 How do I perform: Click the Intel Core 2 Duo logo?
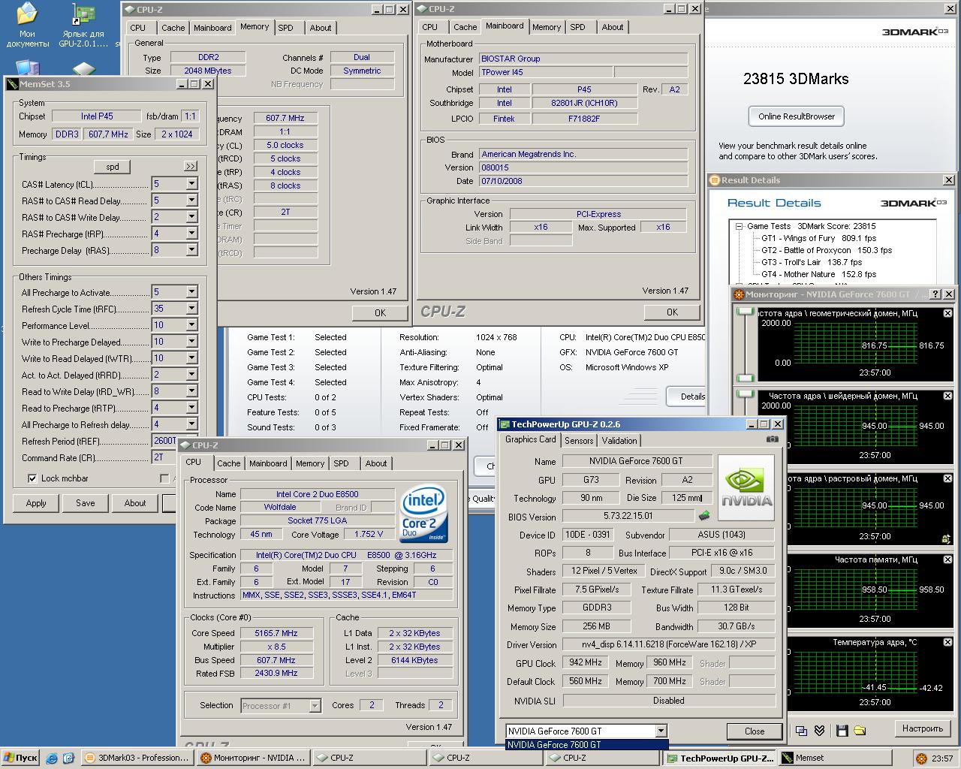click(424, 514)
